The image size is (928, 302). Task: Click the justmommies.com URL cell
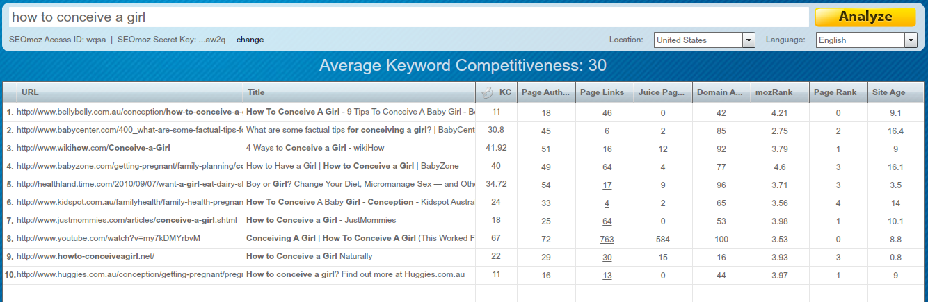point(130,220)
